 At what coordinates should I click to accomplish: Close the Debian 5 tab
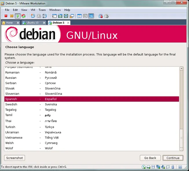68,23
